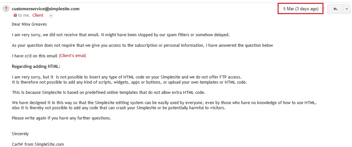Click sender customerservice@simplesite.com
This screenshot has width=352, height=147.
click(46, 9)
